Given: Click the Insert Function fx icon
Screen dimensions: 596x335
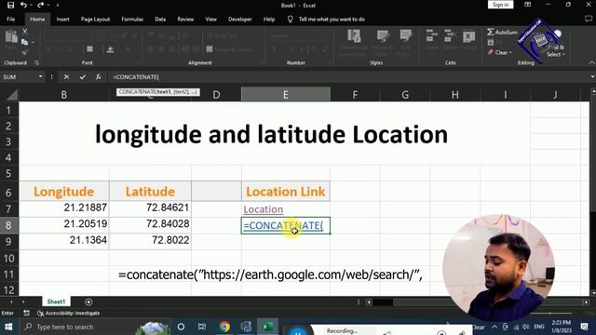Looking at the screenshot, I should (98, 77).
